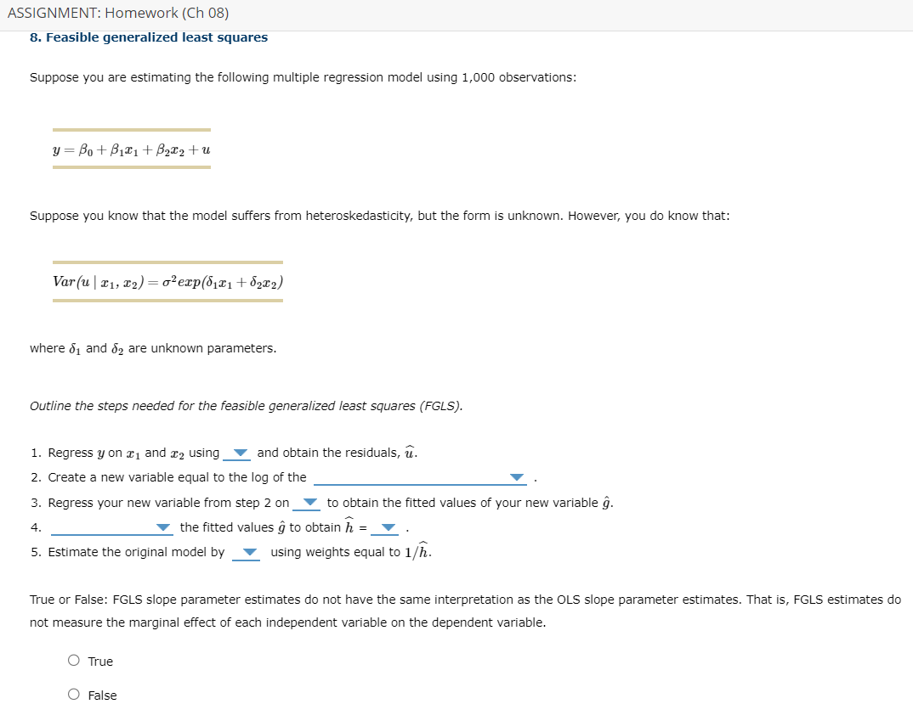
Task: Click the triangle icon ending the step 2 blank
Action: pos(515,478)
